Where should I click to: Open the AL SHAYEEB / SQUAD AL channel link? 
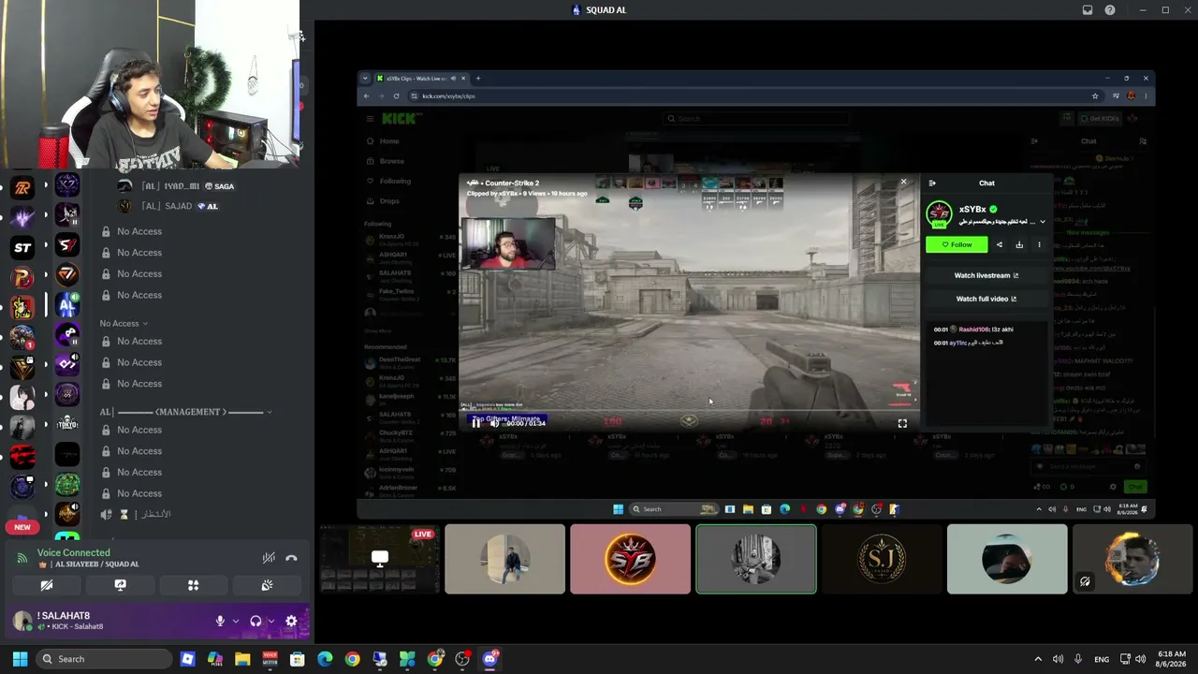coord(88,564)
